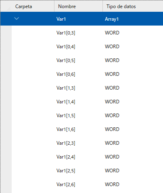
Task: Collapse the Var1 array row
Action: pyautogui.click(x=17, y=19)
